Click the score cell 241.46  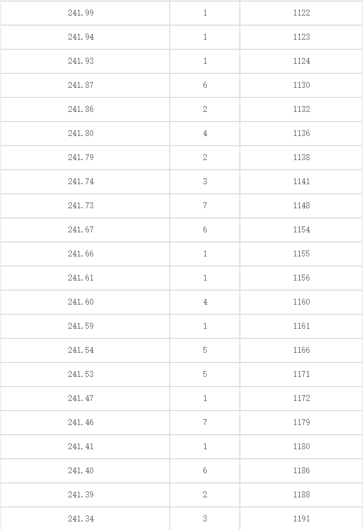point(81,422)
